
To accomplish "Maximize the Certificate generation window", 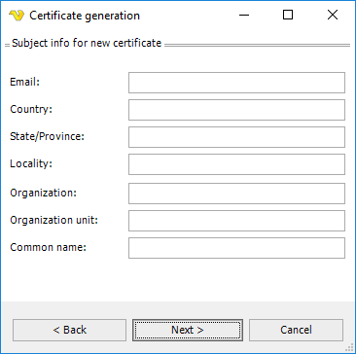I will tap(288, 16).
